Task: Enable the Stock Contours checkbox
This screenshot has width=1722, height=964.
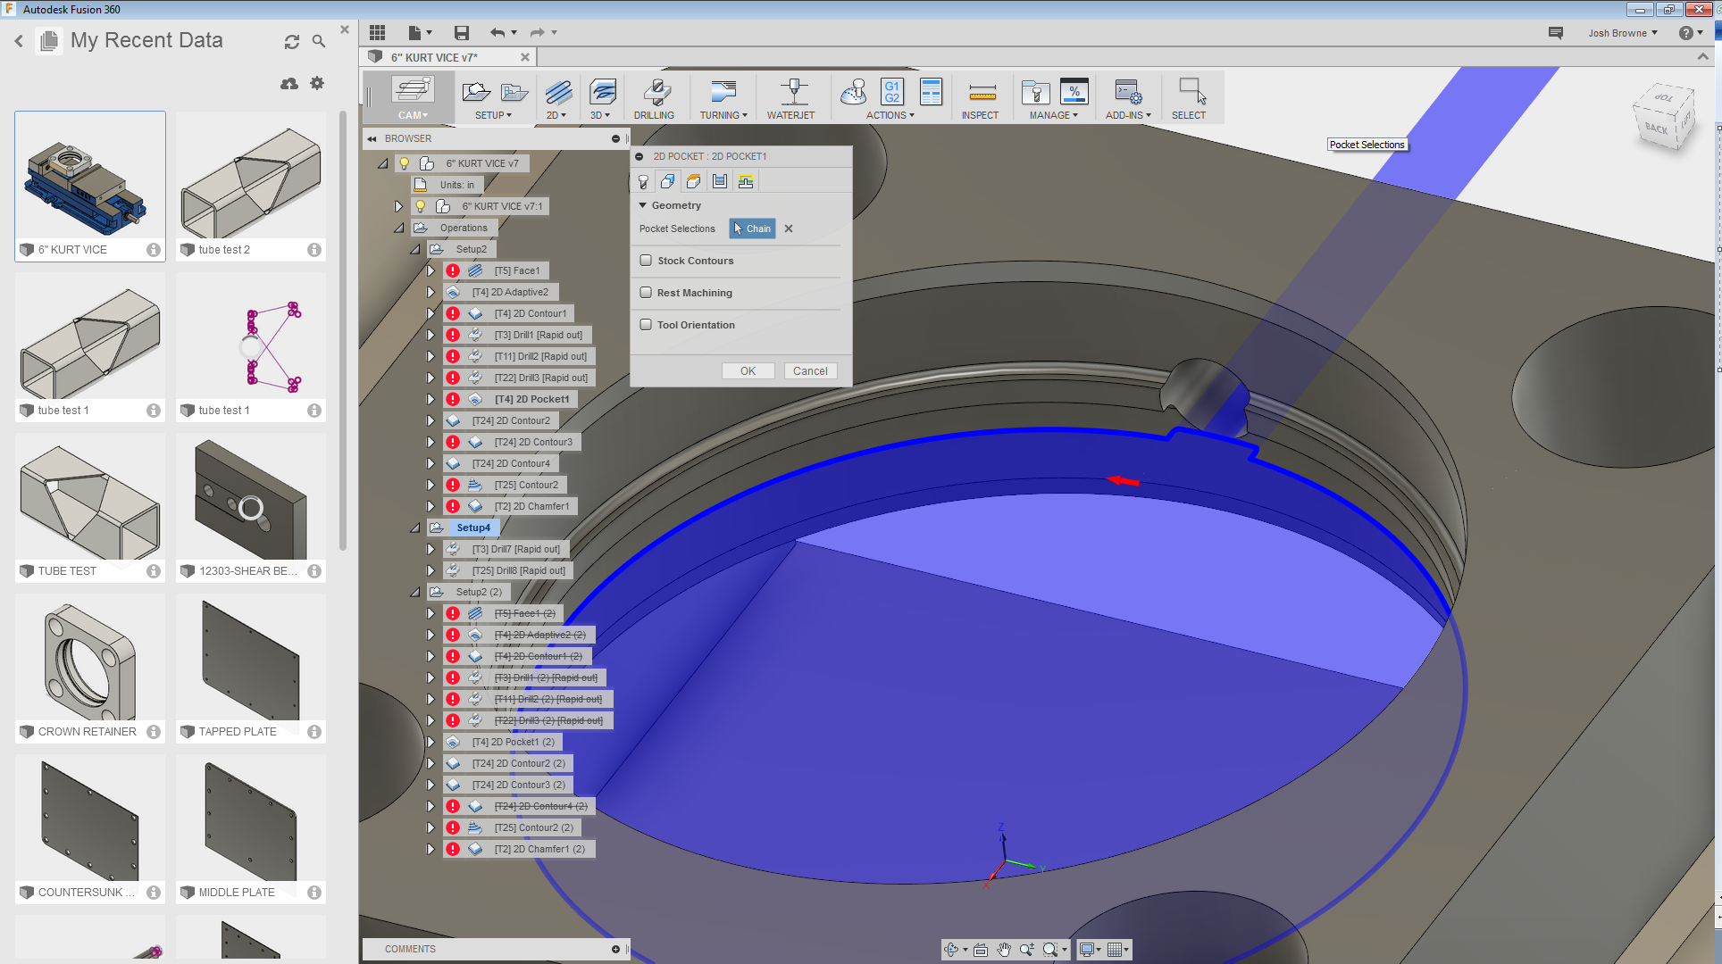Action: (646, 261)
